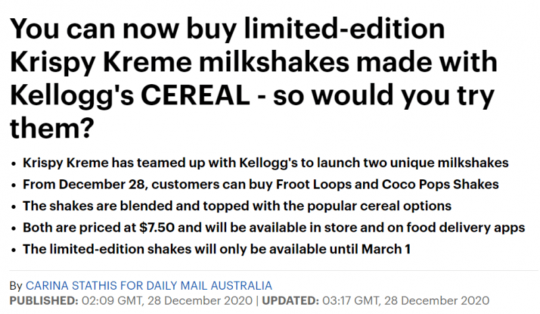
Task: Click the word 'them?' ending the headline
Action: coord(52,128)
